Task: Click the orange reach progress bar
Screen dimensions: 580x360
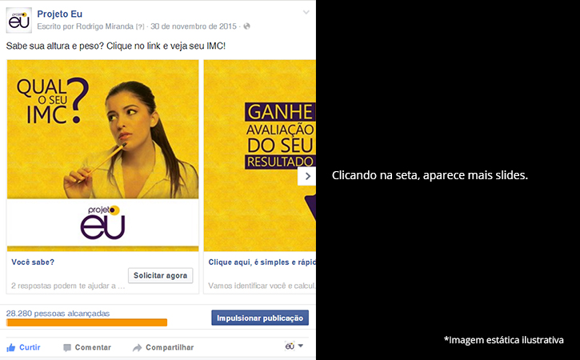Action: coord(86,322)
